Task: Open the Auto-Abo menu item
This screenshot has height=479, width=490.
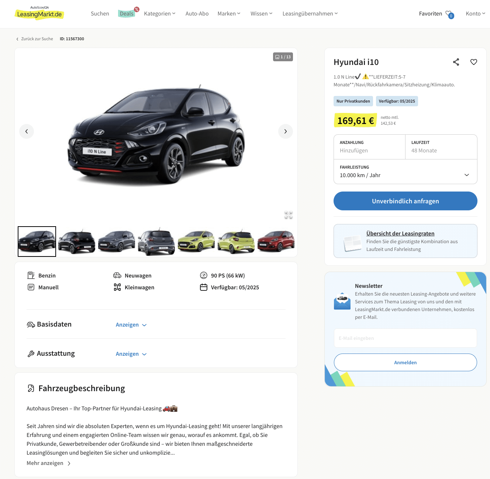Action: pyautogui.click(x=197, y=14)
